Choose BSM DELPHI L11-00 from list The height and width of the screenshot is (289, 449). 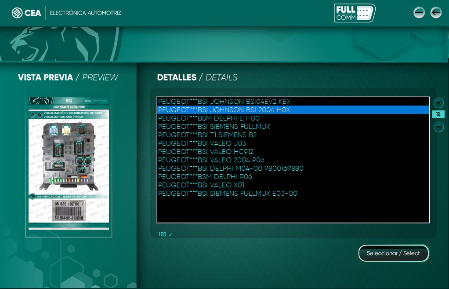click(209, 118)
